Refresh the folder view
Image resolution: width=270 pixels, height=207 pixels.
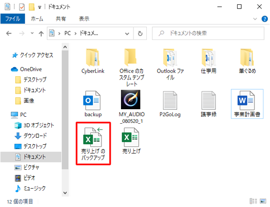coord(140,34)
